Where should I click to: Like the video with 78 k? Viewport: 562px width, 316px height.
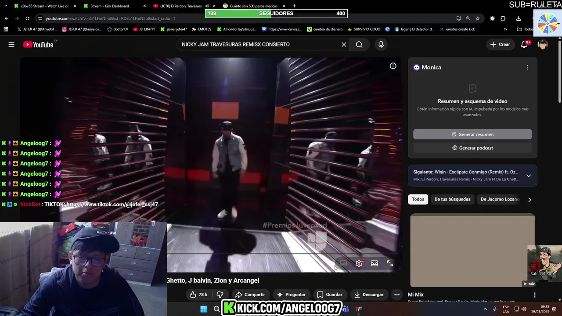pyautogui.click(x=198, y=294)
